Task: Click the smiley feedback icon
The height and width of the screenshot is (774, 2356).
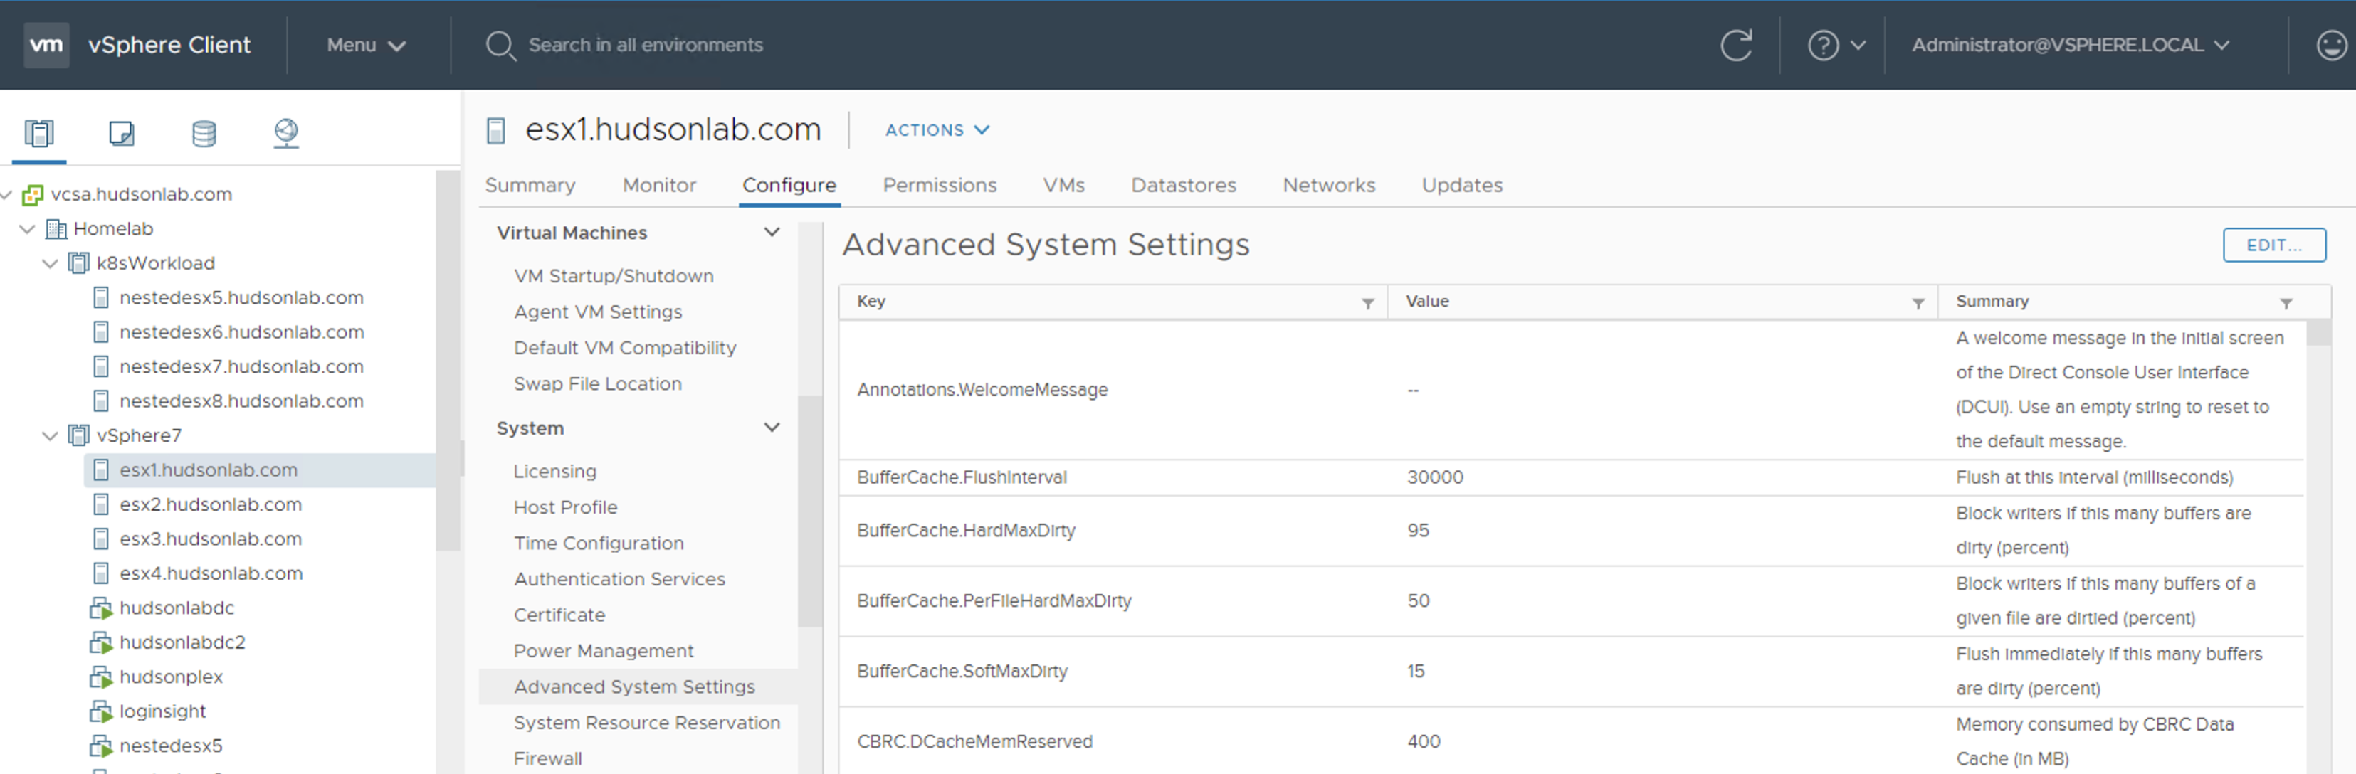Action: (2331, 45)
